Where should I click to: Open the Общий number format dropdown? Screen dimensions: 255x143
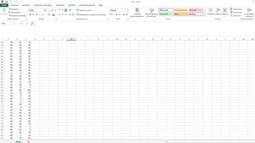point(127,10)
